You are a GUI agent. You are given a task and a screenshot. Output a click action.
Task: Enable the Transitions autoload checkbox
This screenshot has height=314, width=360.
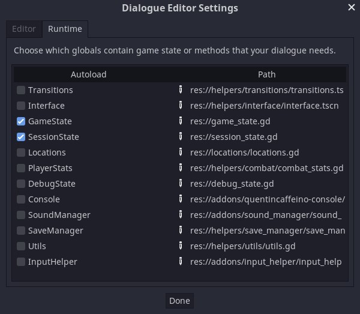[x=21, y=90]
